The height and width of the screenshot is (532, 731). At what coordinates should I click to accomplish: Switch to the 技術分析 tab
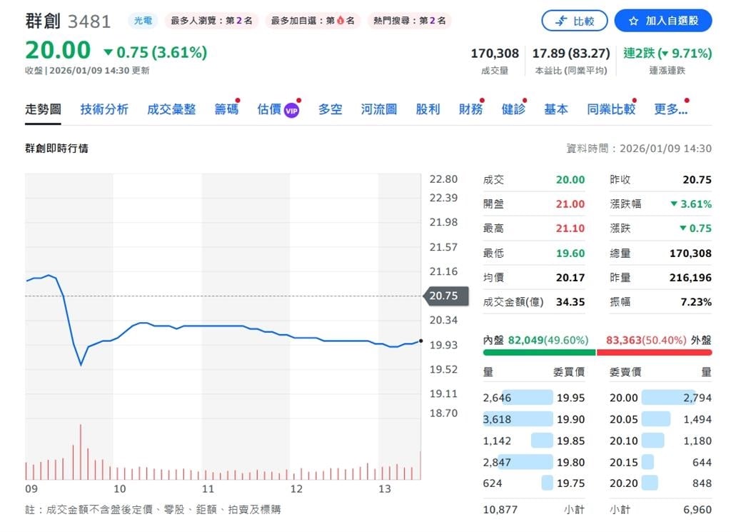pyautogui.click(x=104, y=109)
